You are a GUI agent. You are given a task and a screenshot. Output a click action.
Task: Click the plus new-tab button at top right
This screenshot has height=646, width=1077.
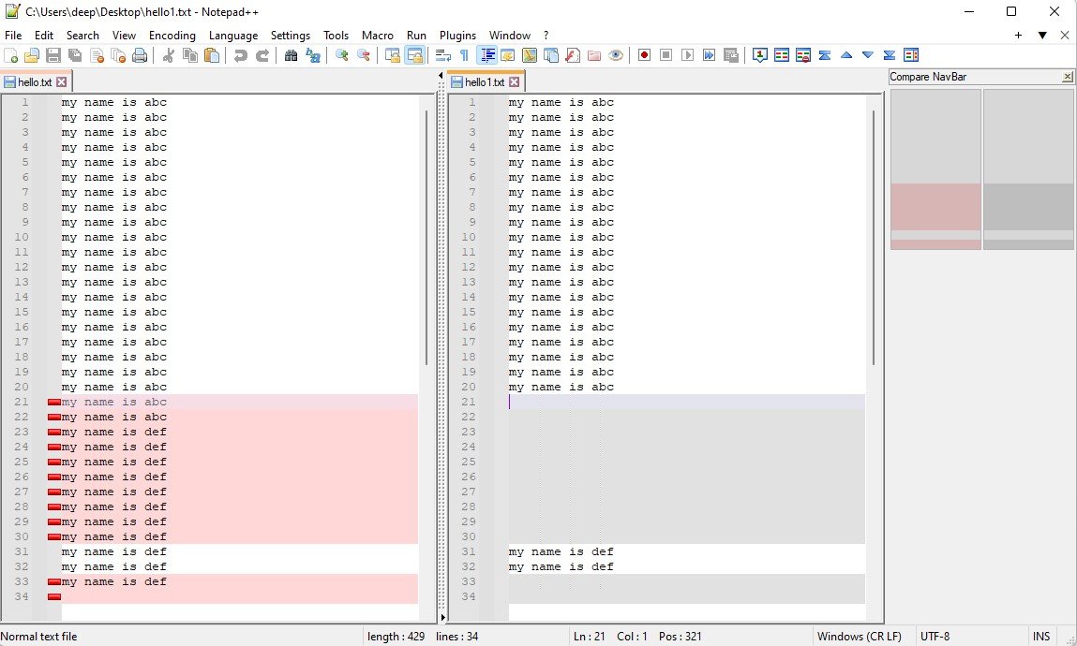click(1019, 35)
